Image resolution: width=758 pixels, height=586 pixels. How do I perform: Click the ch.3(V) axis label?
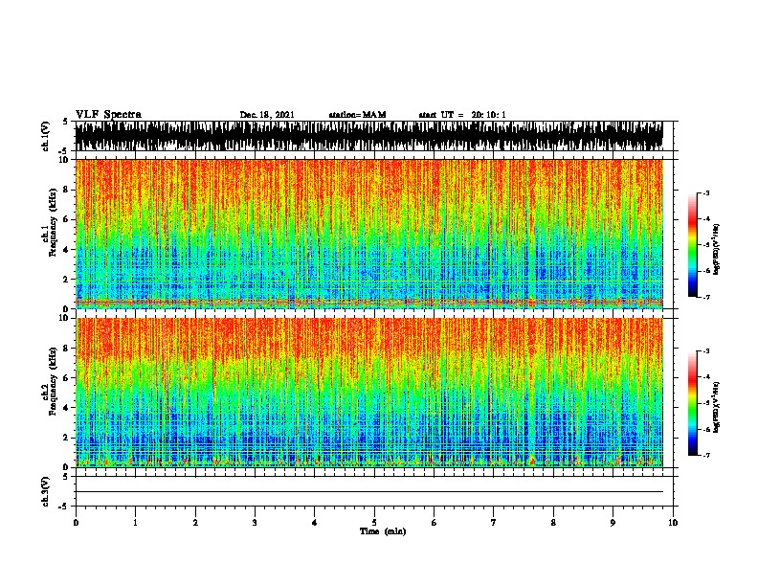pos(45,491)
